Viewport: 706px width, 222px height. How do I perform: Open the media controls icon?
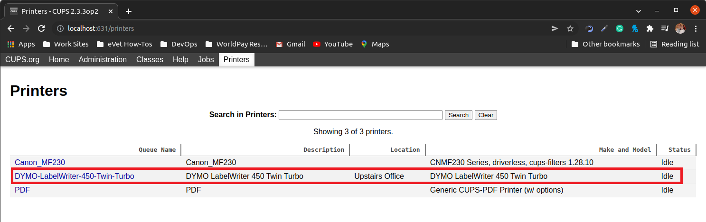(665, 28)
